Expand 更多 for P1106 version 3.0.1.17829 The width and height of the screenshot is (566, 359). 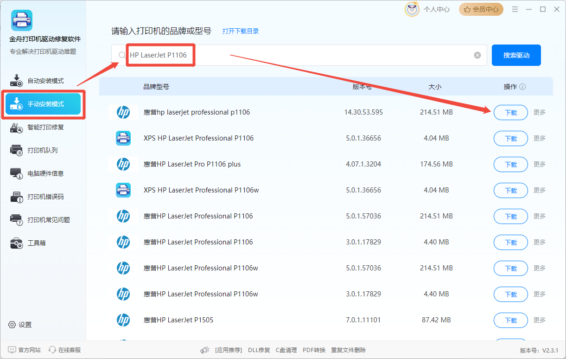(x=540, y=242)
